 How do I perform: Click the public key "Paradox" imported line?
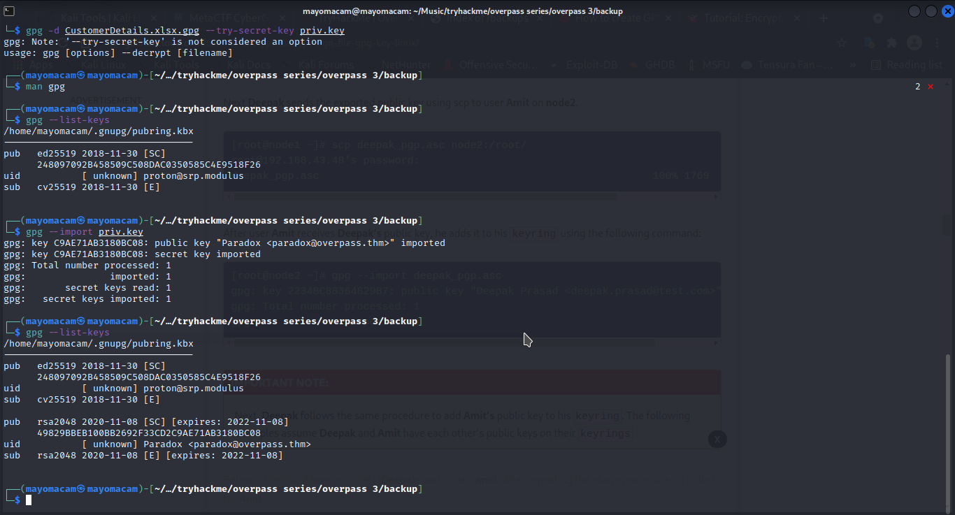224,243
